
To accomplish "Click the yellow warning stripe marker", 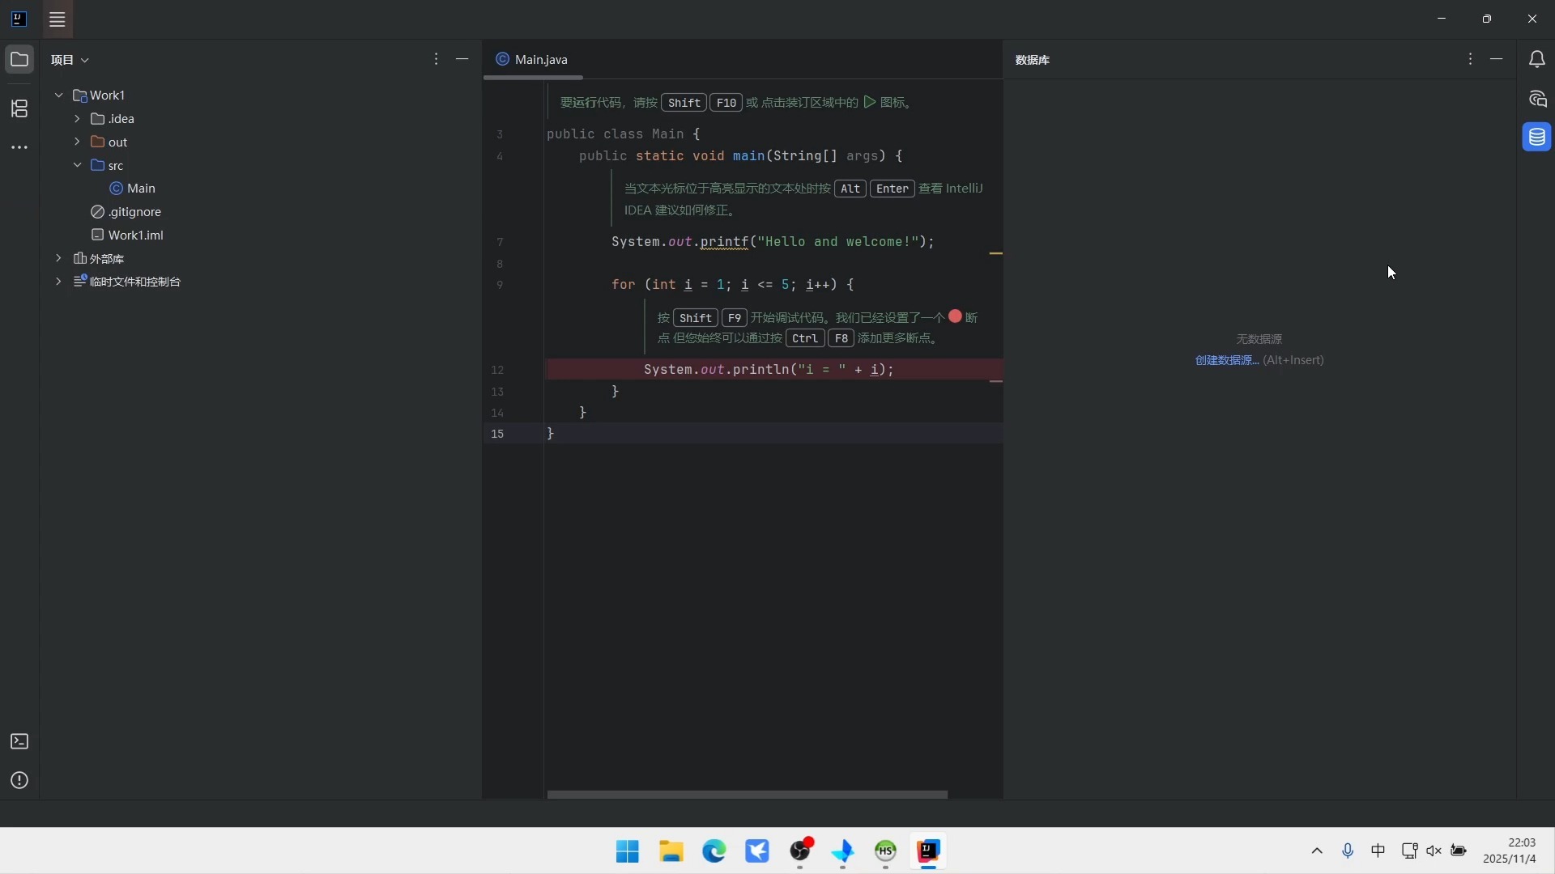I will pos(996,253).
